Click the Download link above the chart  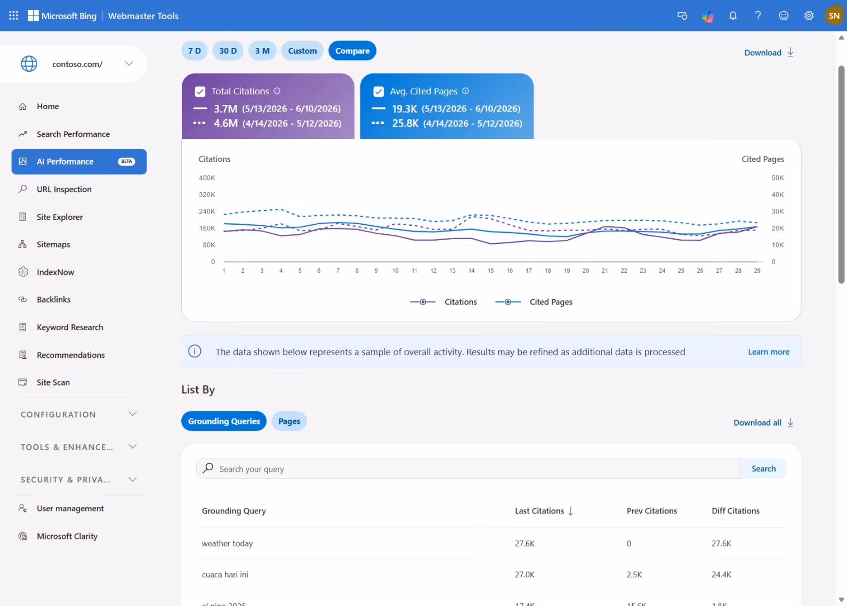tap(769, 52)
